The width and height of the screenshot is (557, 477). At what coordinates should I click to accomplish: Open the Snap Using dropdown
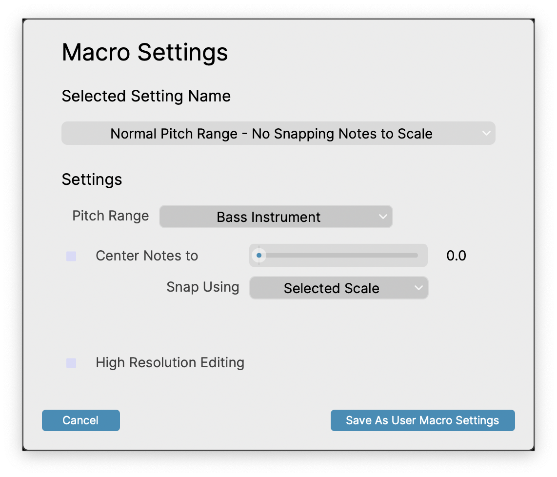338,288
